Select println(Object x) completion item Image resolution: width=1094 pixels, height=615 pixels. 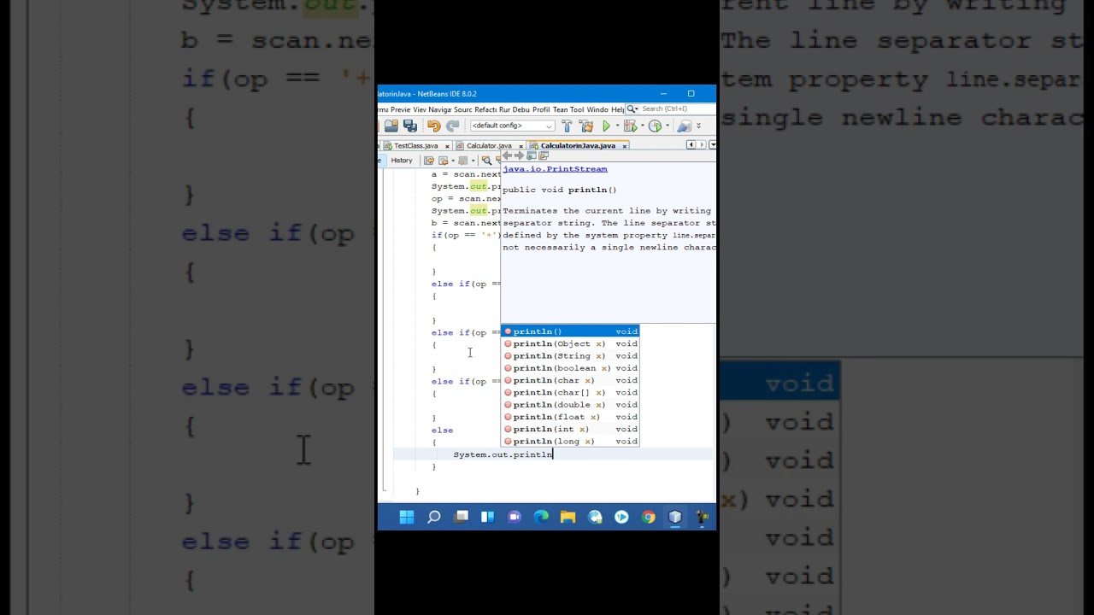(x=570, y=343)
